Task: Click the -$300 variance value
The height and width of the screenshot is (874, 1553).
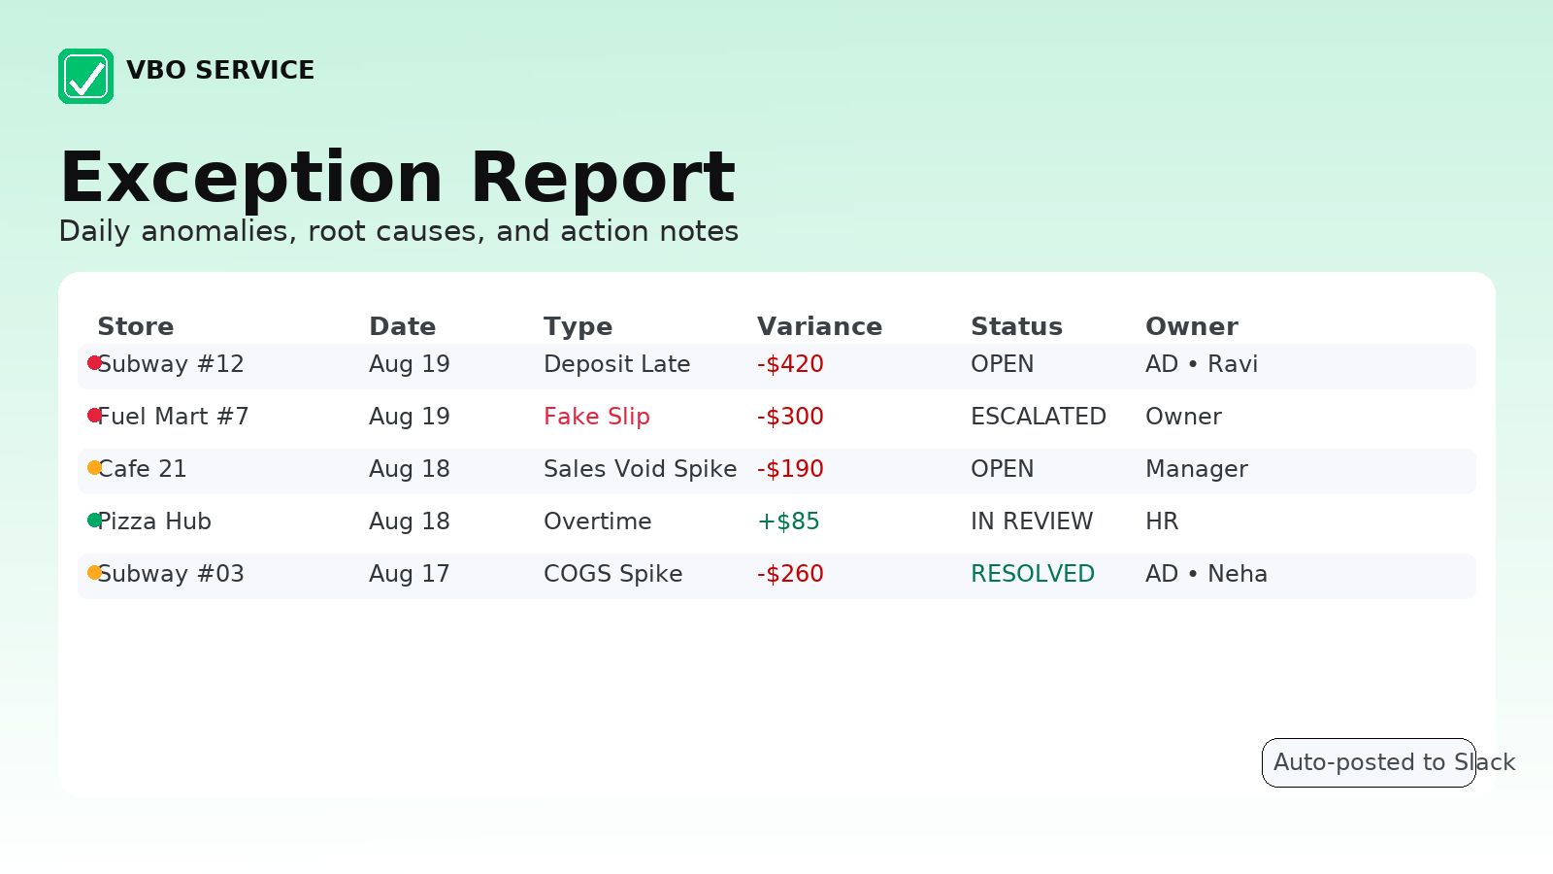Action: pos(790,417)
